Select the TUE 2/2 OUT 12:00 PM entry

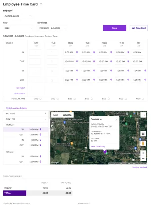[x=26, y=162]
